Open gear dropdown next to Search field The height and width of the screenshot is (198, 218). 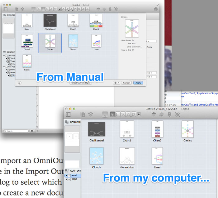coord(33,131)
